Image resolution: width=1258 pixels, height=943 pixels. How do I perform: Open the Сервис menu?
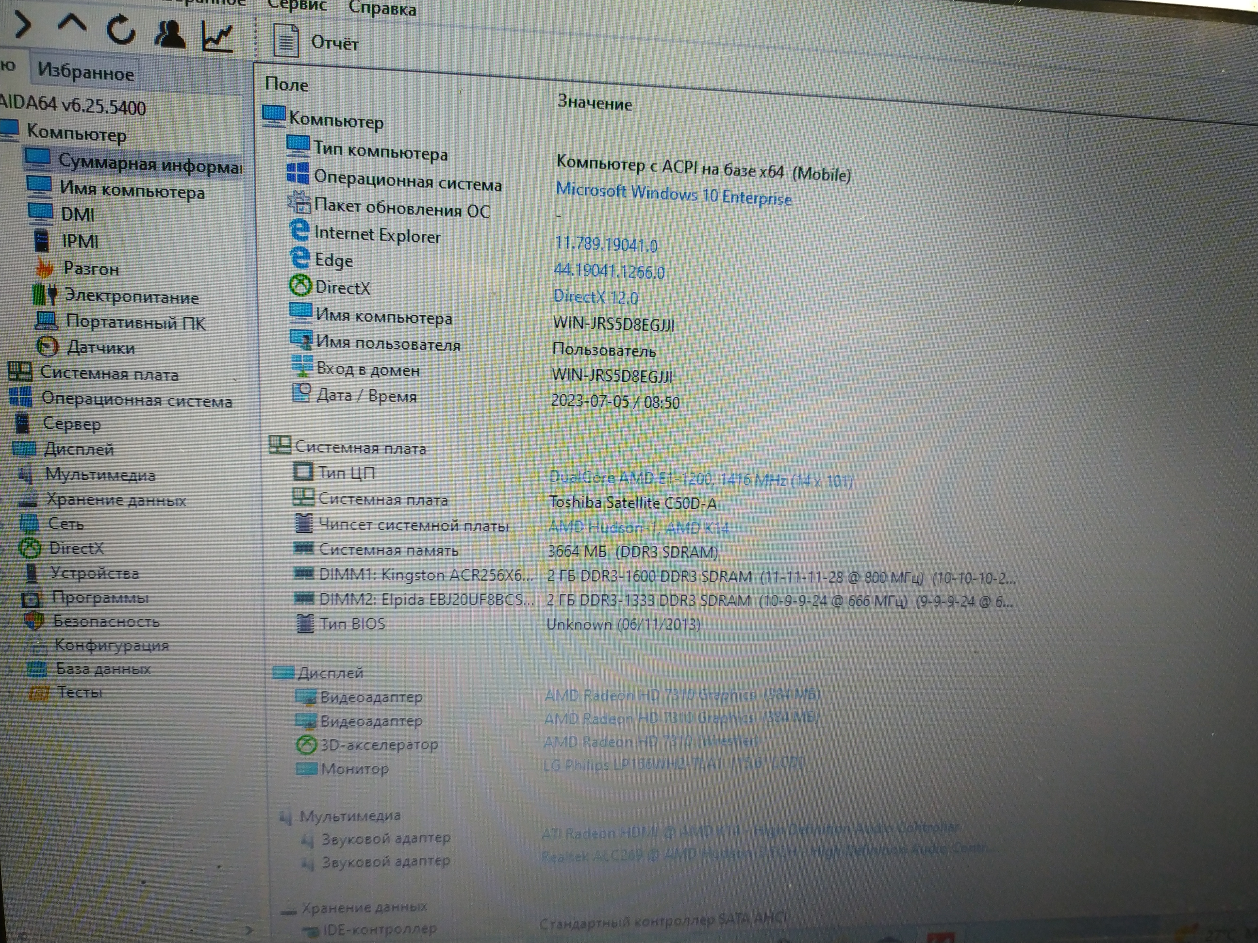[297, 5]
